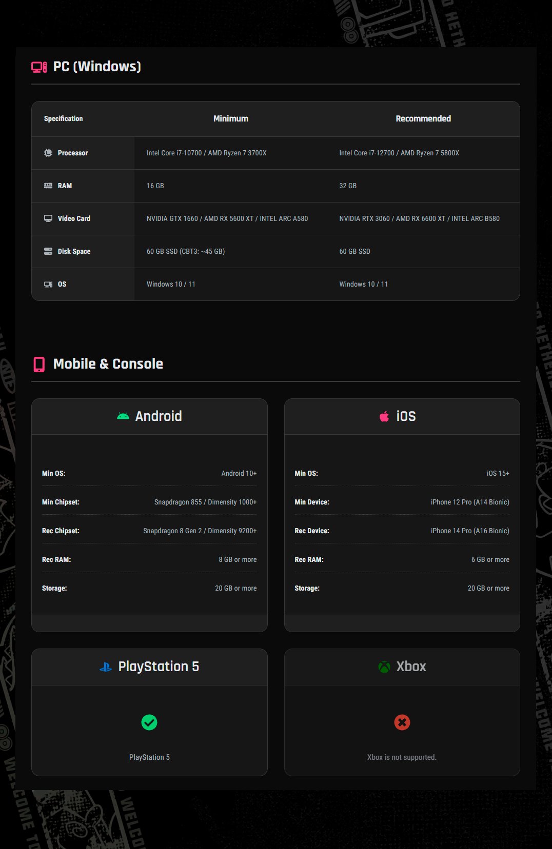Viewport: 552px width, 849px height.
Task: Click the '6 GB or more' iOS RAM value
Action: (490, 559)
